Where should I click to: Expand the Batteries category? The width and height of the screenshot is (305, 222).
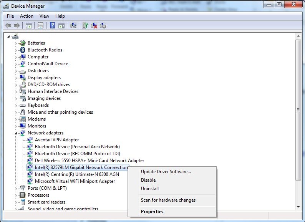tap(16, 43)
